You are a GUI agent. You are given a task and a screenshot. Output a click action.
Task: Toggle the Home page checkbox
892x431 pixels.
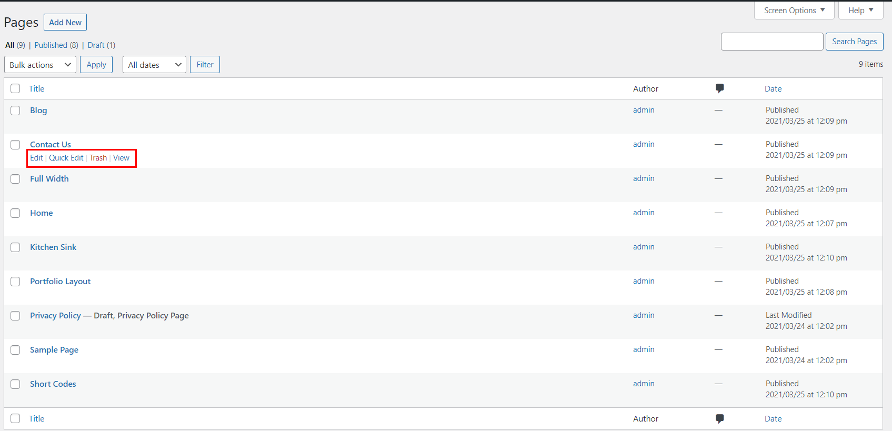click(x=15, y=213)
